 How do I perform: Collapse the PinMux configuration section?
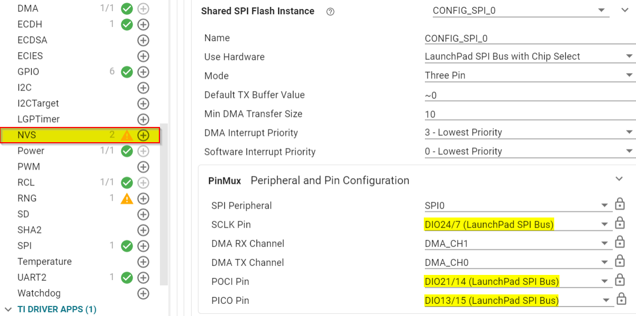click(620, 180)
